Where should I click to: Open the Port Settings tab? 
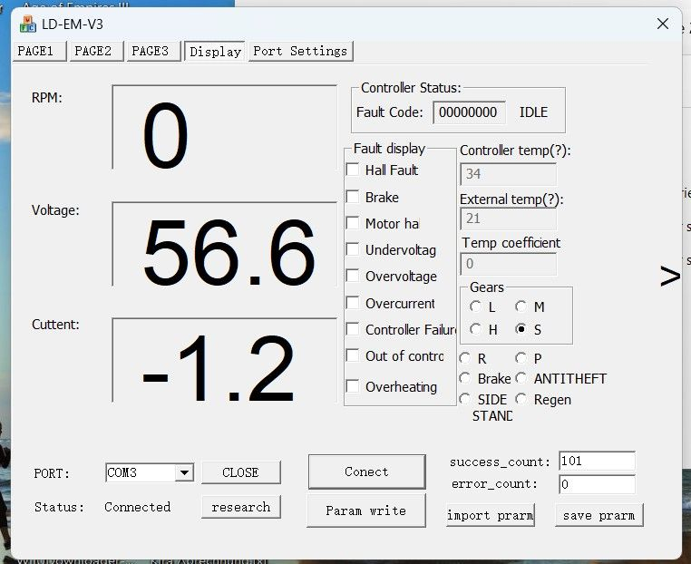pyautogui.click(x=300, y=51)
